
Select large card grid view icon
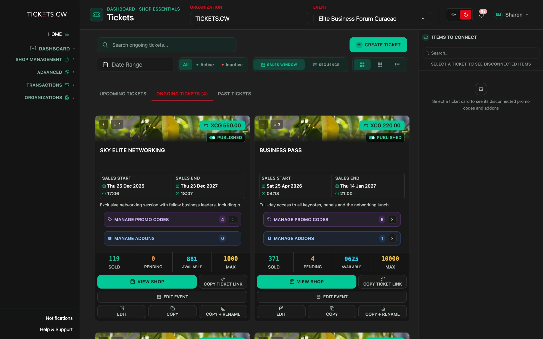[x=362, y=65]
